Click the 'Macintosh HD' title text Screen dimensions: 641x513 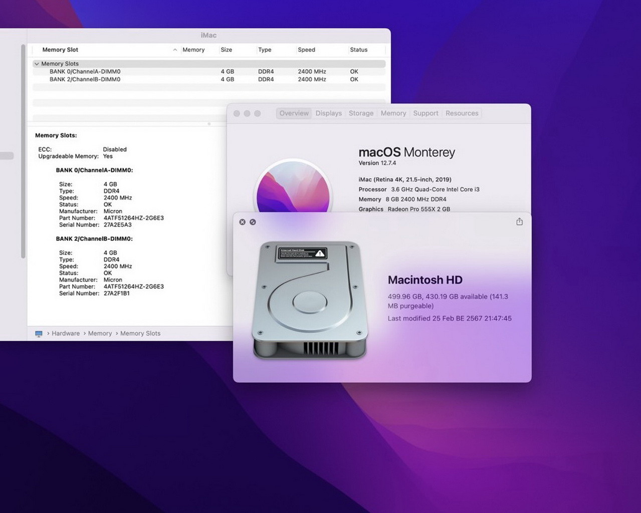425,280
